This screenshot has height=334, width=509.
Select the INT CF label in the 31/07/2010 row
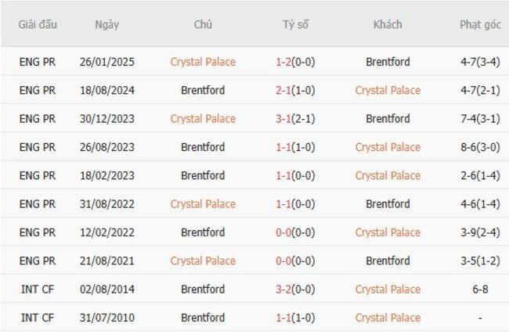(37, 318)
